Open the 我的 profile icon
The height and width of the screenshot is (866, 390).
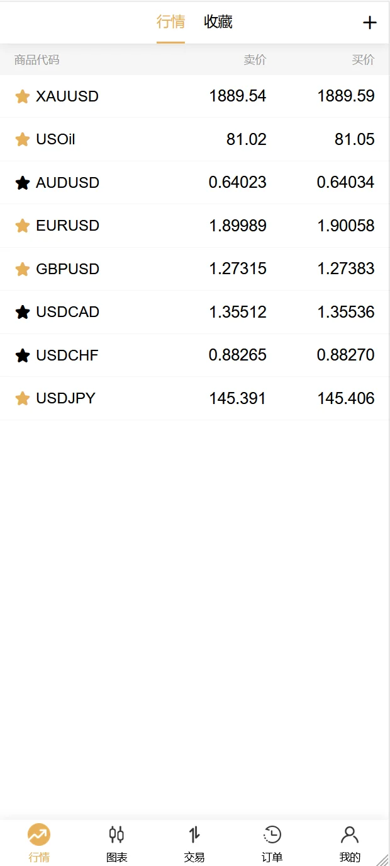pos(350,835)
